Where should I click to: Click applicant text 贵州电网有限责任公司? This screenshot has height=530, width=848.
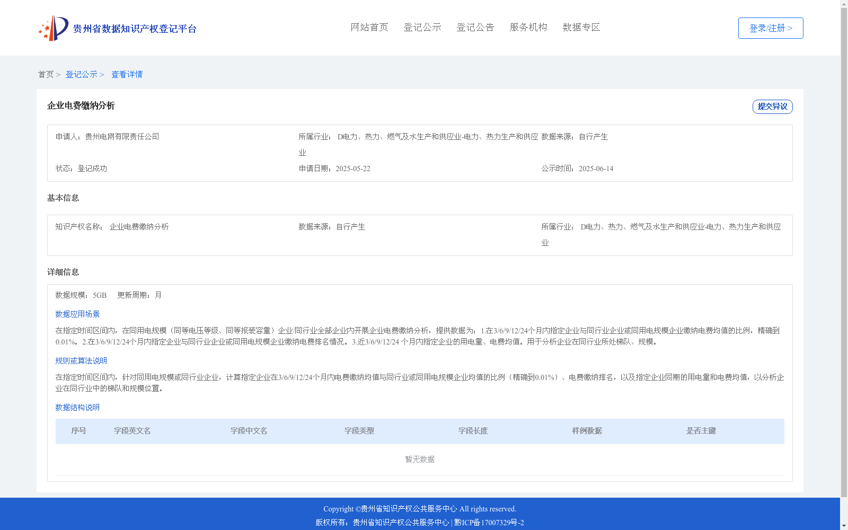tap(122, 137)
